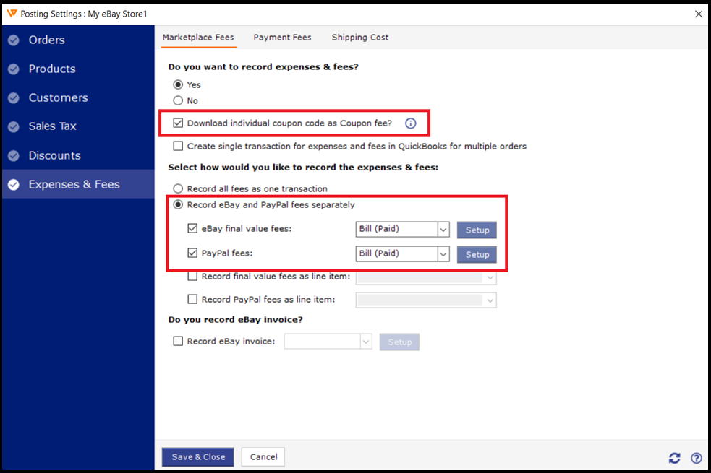Click the checkmark icon next to Customers
Screen dimensions: 711x473
14,98
